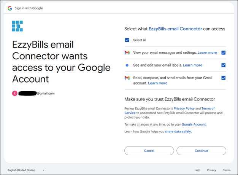238x175 pixels.
Task: Open Learn more for email labels
Action: [x=193, y=65]
